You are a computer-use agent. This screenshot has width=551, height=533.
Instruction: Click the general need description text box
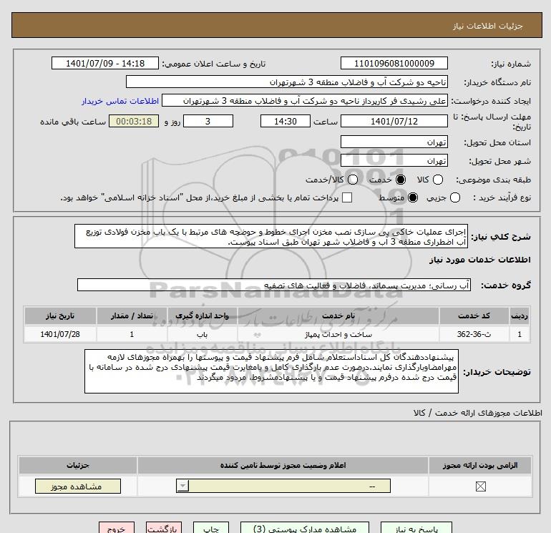[x=271, y=237]
